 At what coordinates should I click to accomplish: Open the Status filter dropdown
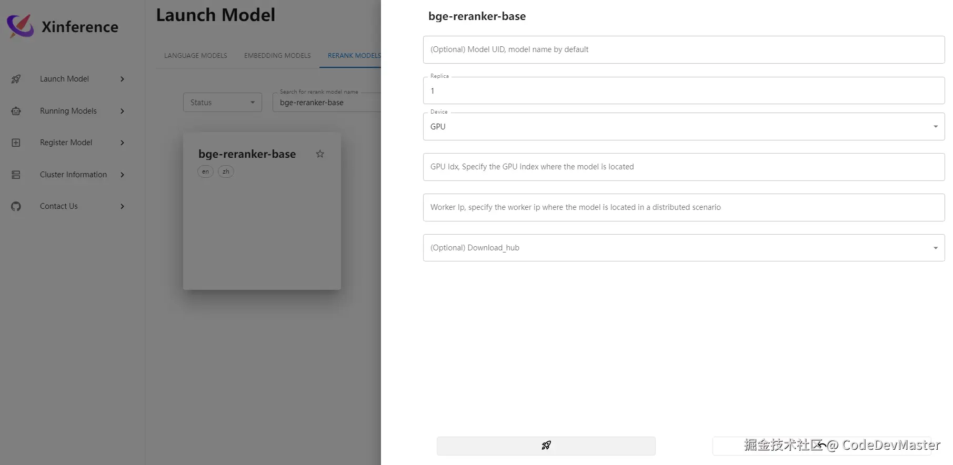click(222, 103)
